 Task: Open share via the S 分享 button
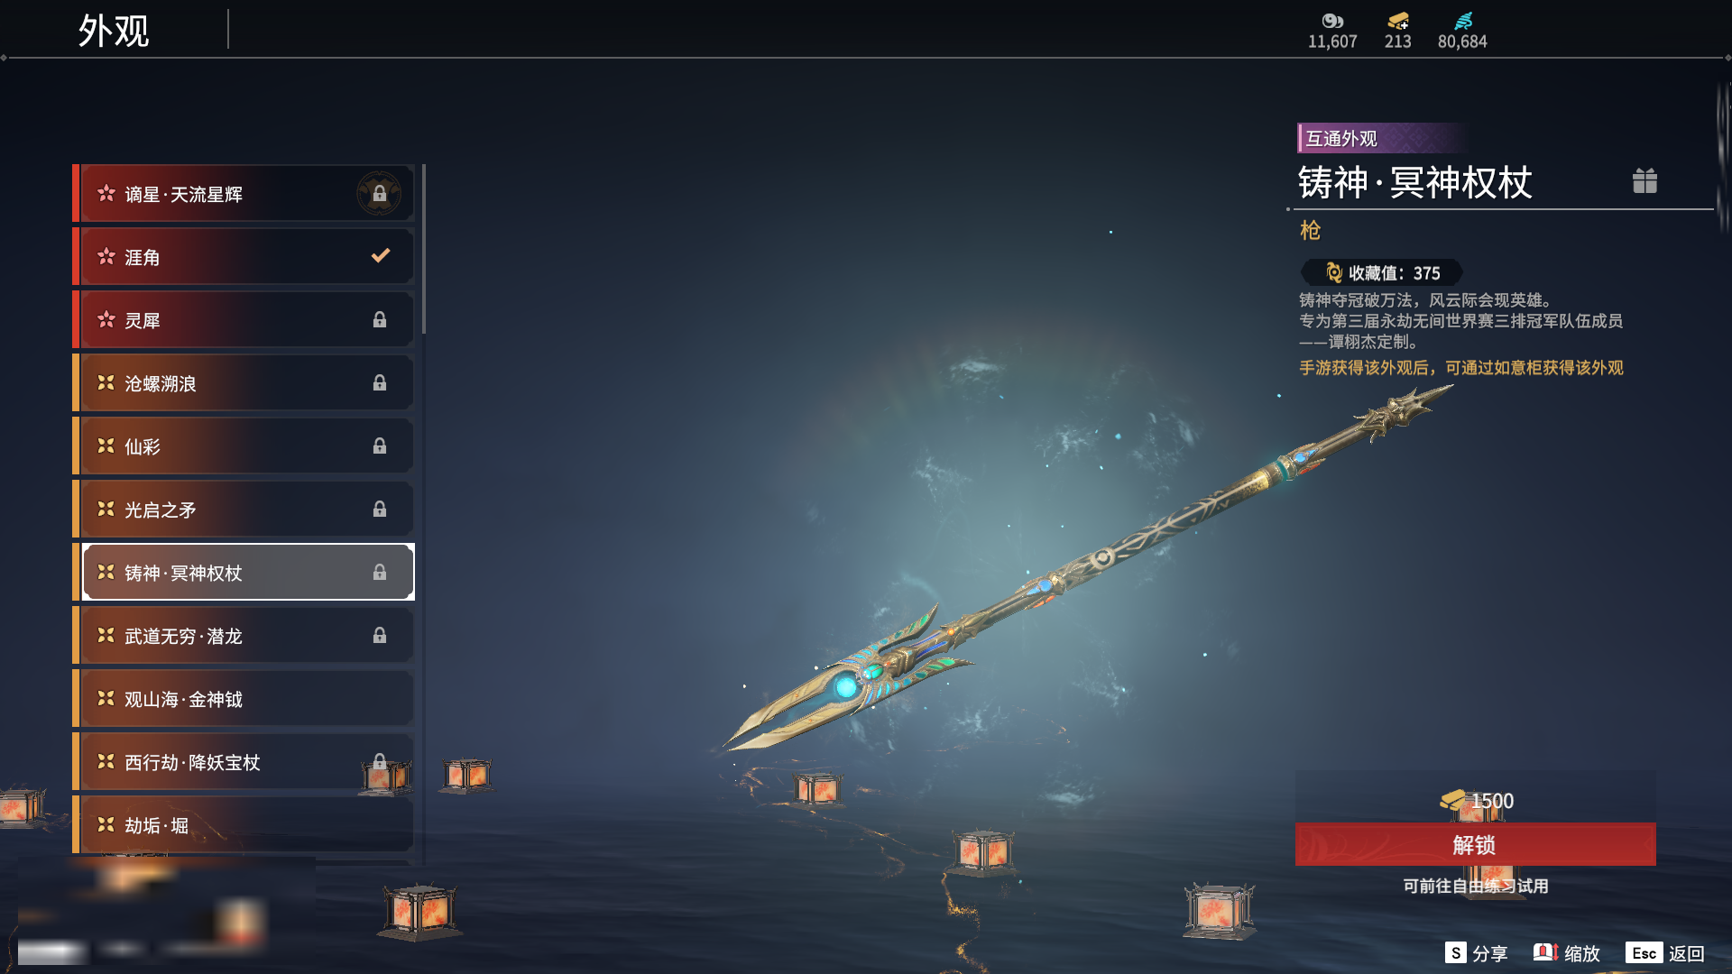(1476, 953)
